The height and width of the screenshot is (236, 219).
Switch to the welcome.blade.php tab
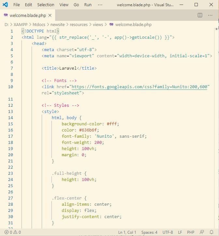tap(27, 15)
